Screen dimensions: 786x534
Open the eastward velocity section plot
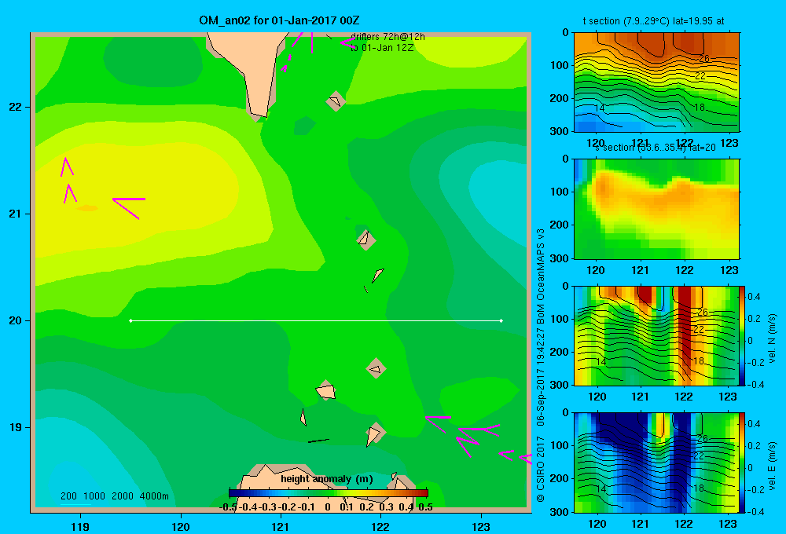point(656,463)
